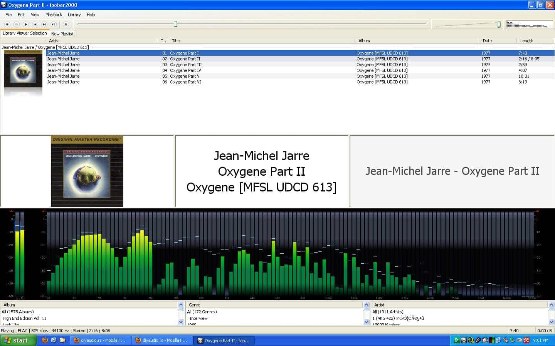555x346 pixels.
Task: Click the Open/eject file icon
Action: point(66,24)
